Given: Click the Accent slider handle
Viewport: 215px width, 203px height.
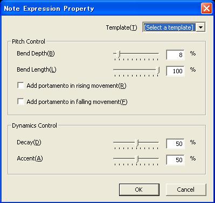Looking at the screenshot, I should [137, 159].
